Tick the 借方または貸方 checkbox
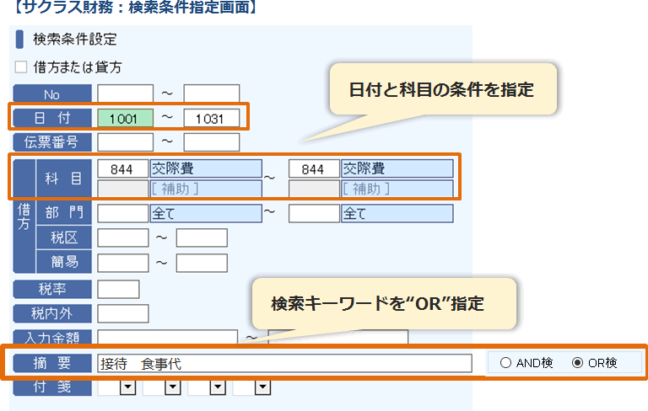Viewport: 648px width, 411px height. (21, 67)
